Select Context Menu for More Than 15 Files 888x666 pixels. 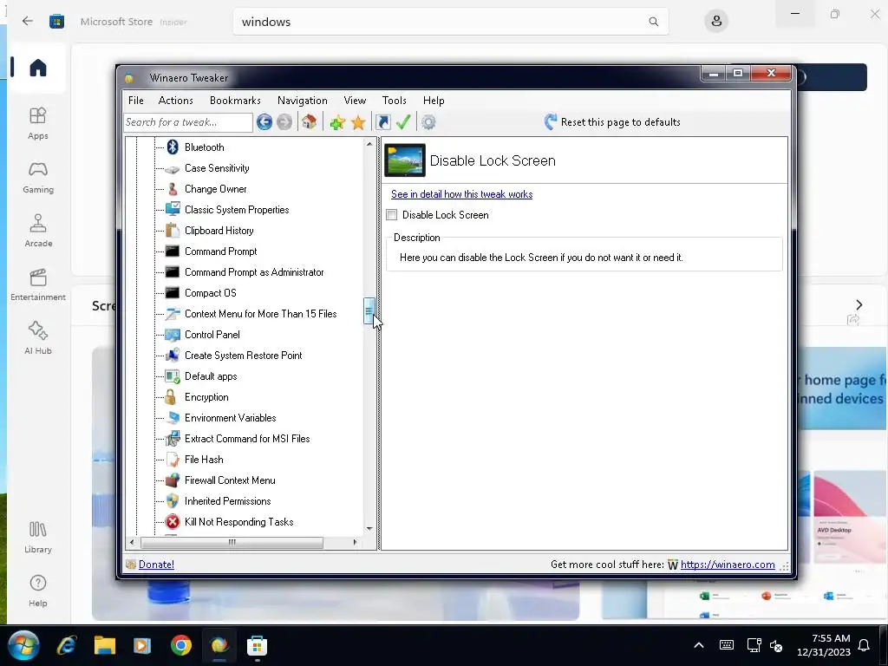tap(260, 314)
